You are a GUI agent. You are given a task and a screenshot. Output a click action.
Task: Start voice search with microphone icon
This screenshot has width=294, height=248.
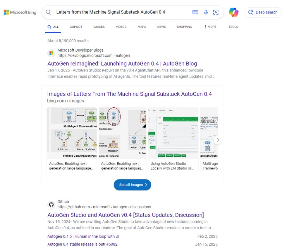coord(206,12)
